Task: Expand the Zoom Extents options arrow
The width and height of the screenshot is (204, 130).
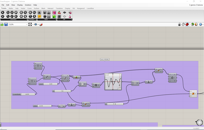Action: click(33, 24)
